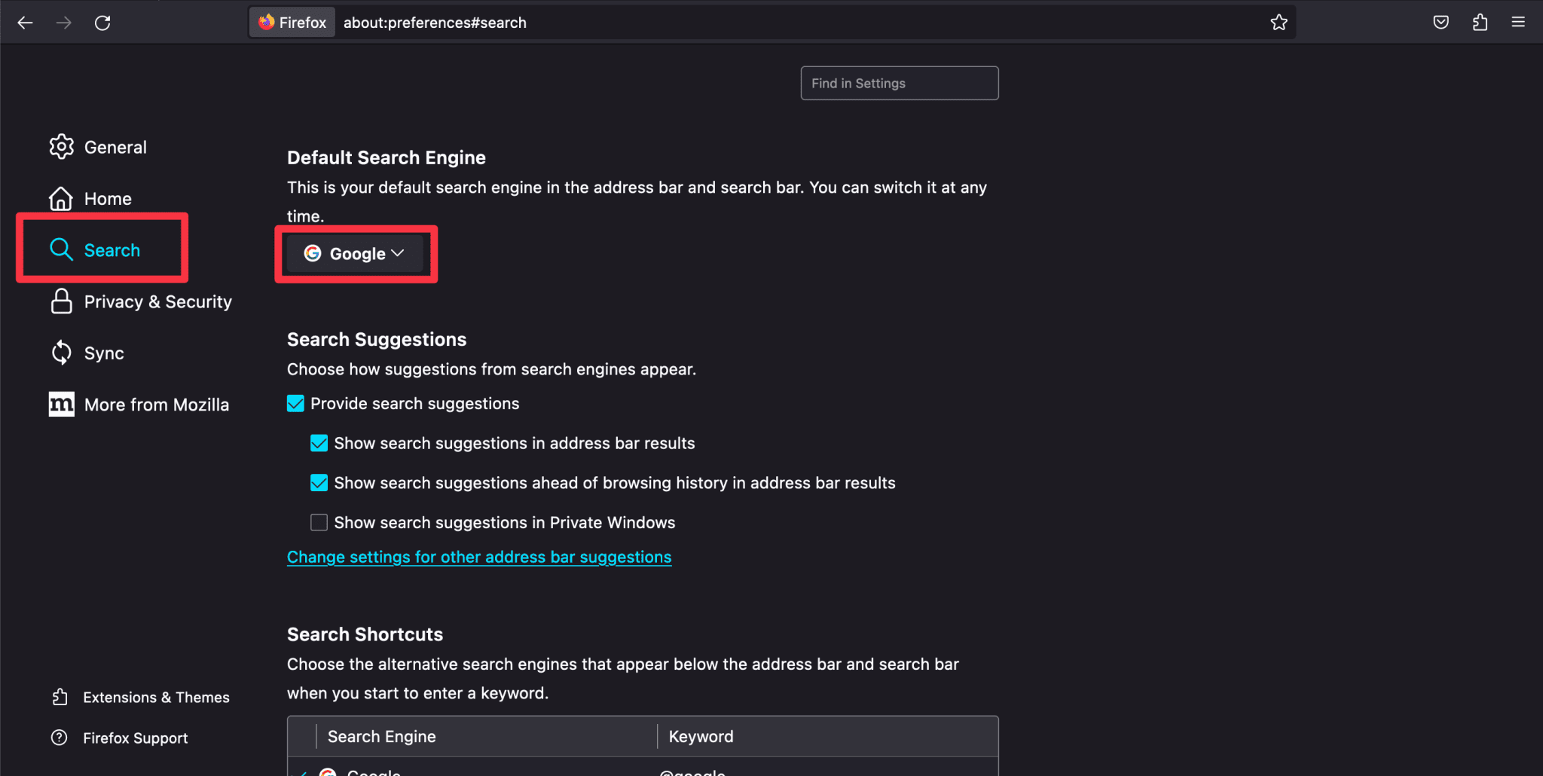
Task: Switch to the Privacy & Security section
Action: 157,301
